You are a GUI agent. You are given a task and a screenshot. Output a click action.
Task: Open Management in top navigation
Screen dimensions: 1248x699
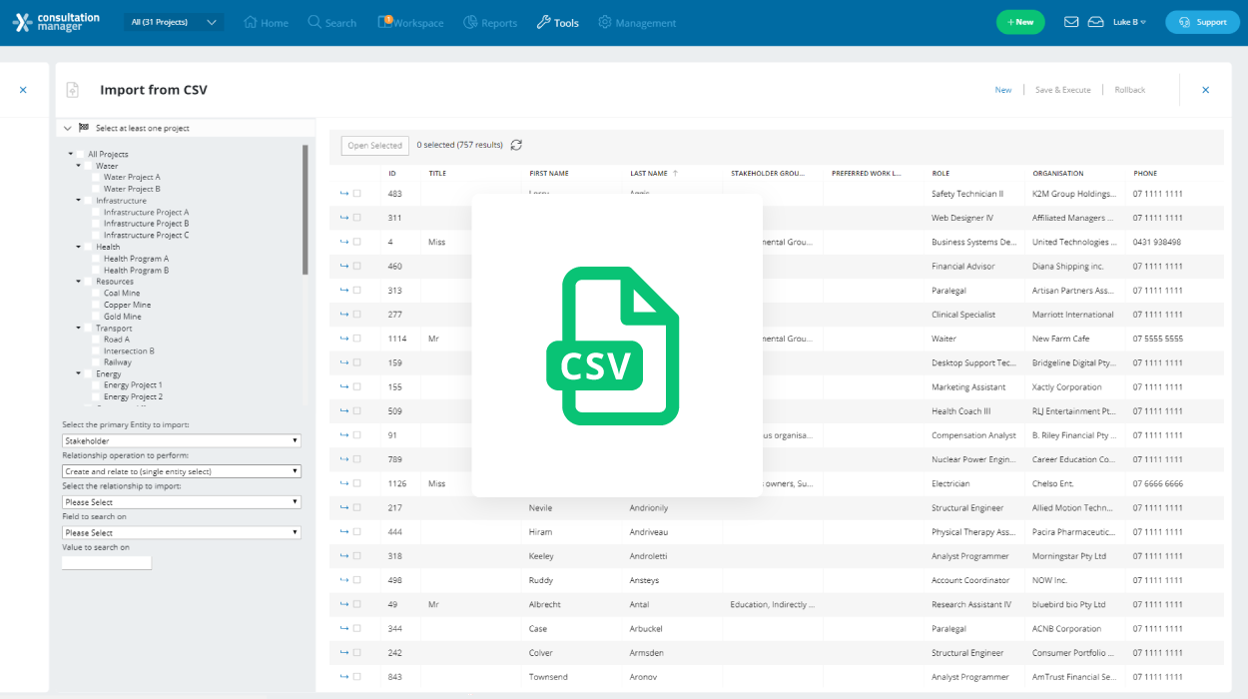coord(637,22)
